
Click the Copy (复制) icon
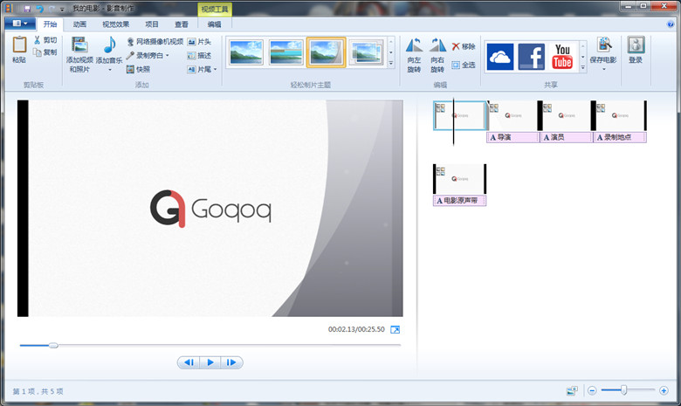tap(38, 52)
